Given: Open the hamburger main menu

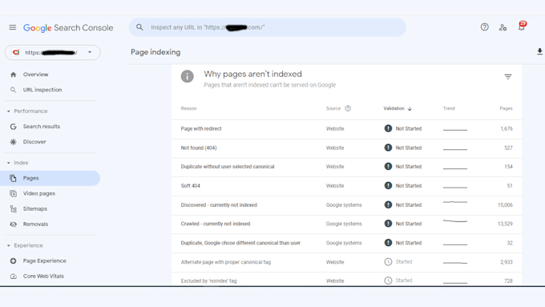Looking at the screenshot, I should [x=13, y=27].
